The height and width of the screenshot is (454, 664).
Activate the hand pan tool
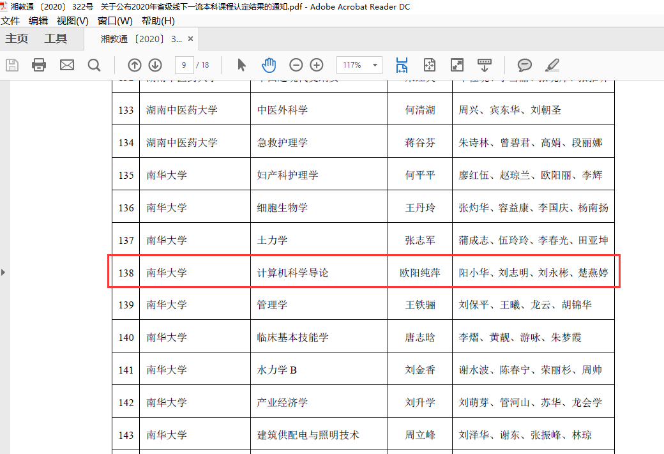click(x=269, y=64)
